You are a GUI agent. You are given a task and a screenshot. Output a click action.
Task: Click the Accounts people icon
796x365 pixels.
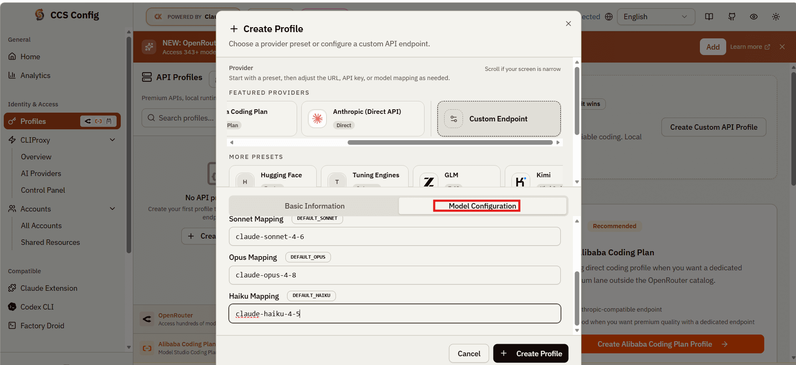[12, 209]
